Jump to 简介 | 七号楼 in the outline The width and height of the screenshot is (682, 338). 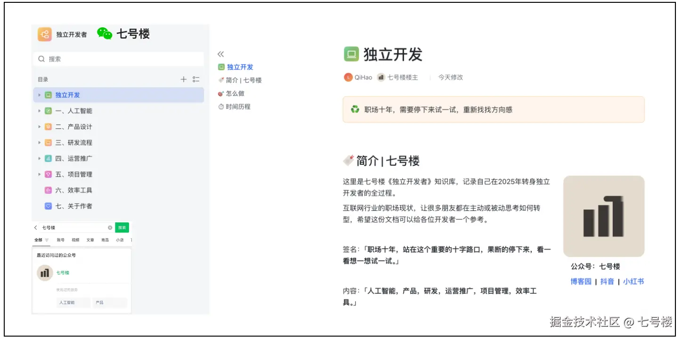click(244, 80)
